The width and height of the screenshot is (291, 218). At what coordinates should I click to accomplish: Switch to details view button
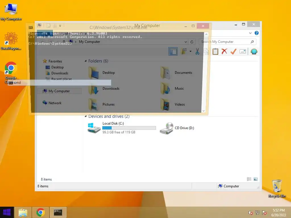(x=249, y=179)
